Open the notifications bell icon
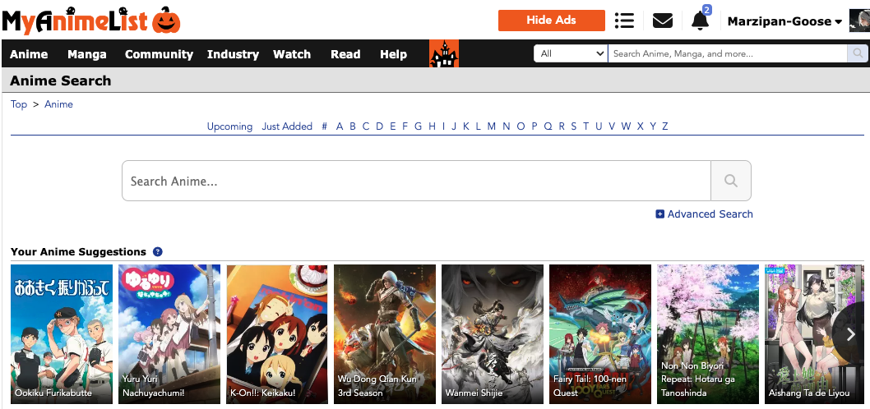 (701, 21)
